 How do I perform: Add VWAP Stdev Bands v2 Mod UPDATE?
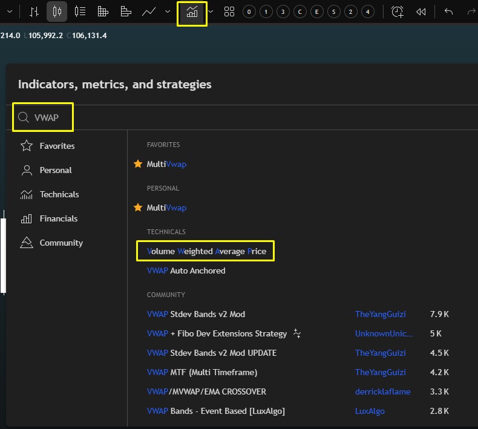click(x=212, y=353)
